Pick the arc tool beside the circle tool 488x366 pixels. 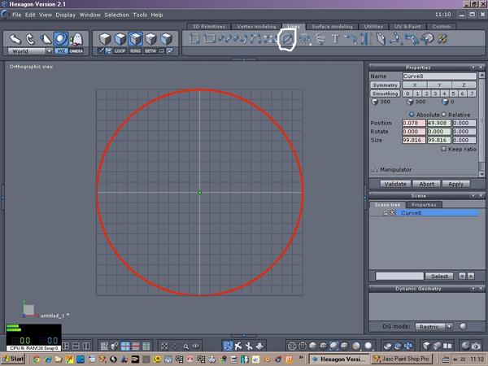coord(305,39)
